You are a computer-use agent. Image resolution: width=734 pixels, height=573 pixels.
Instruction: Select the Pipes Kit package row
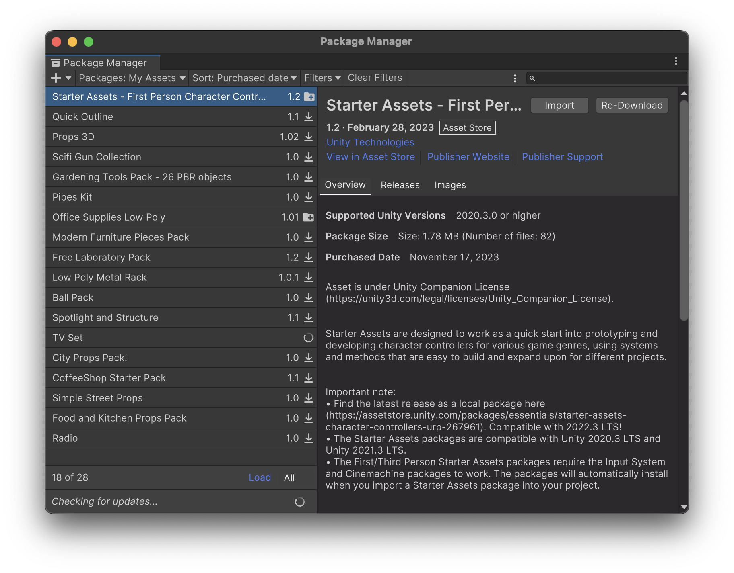pos(181,197)
